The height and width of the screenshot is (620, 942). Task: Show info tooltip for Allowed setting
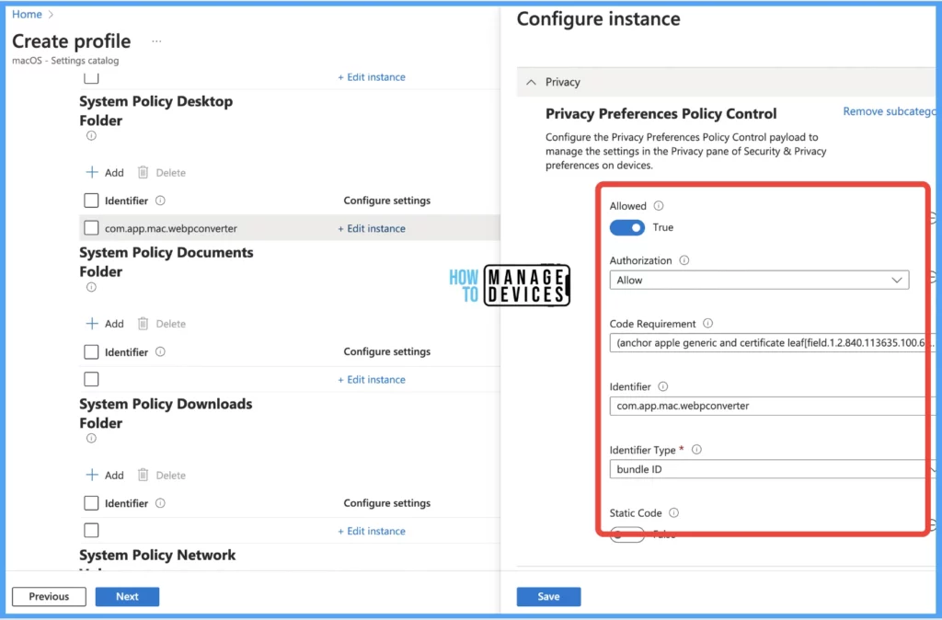pyautogui.click(x=659, y=206)
